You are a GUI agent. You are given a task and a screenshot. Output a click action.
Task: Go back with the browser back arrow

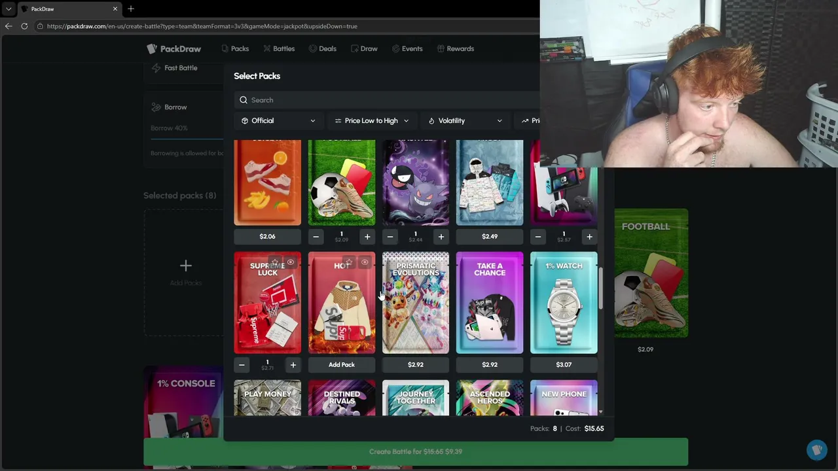click(x=9, y=26)
